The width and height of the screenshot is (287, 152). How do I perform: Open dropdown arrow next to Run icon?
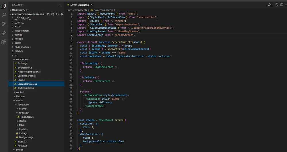pyautogui.click(x=273, y=5)
